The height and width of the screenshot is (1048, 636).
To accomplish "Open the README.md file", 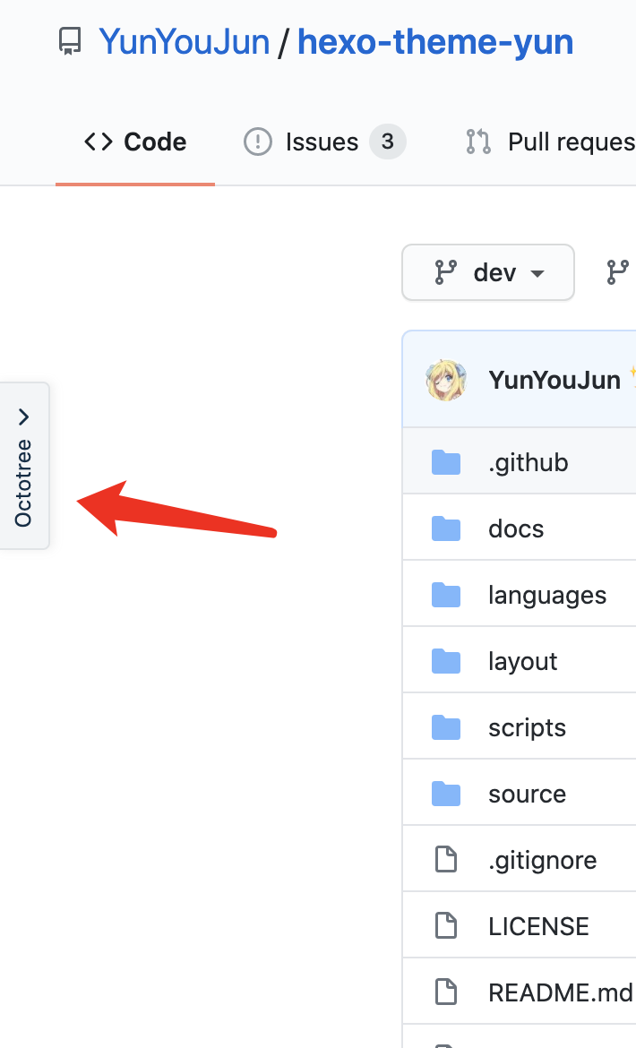I will click(560, 992).
